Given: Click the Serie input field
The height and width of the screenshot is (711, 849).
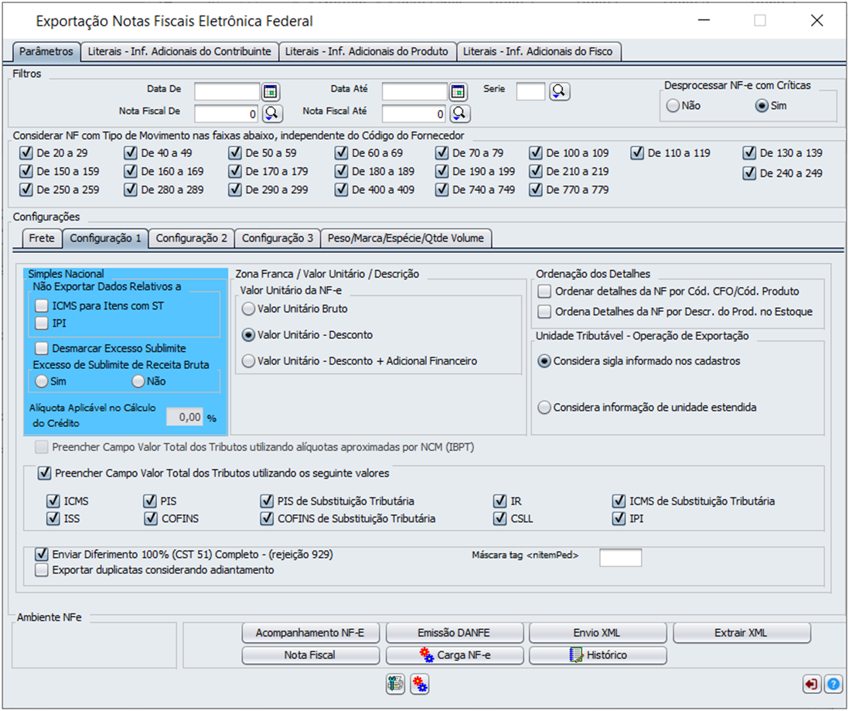Looking at the screenshot, I should pos(530,91).
